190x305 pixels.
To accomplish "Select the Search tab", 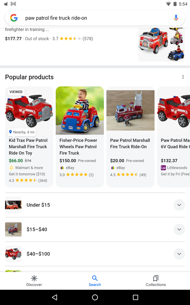I will point(95,281).
